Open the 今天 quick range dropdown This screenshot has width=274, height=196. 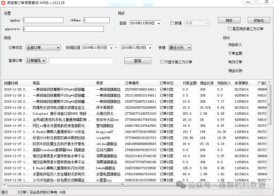click(x=197, y=23)
